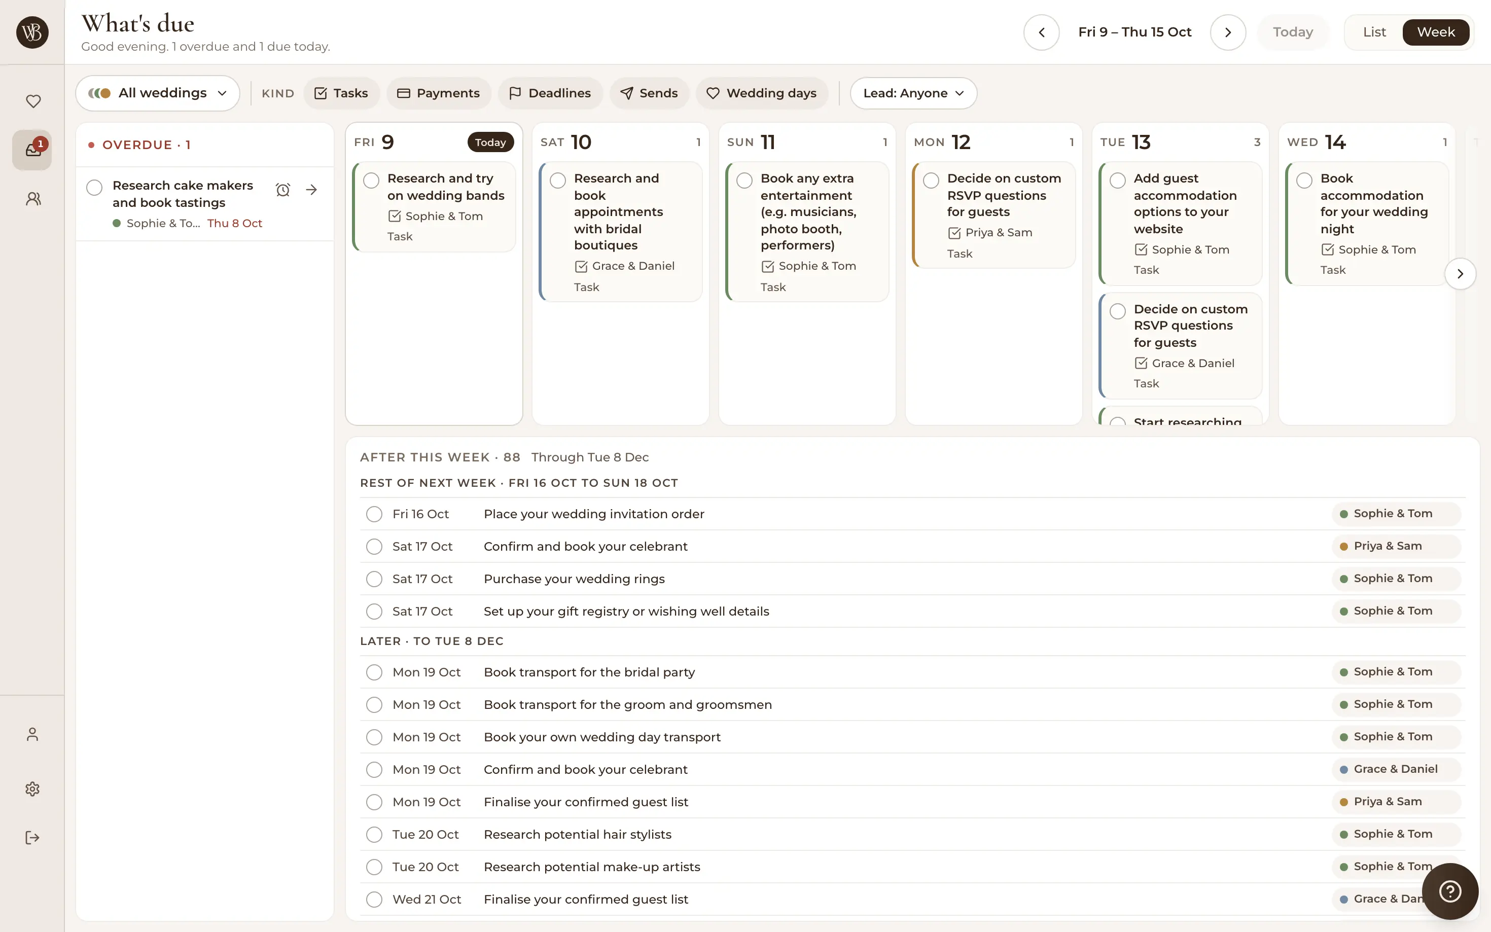The width and height of the screenshot is (1491, 932).
Task: Open settings gear icon in sidebar
Action: [32, 789]
